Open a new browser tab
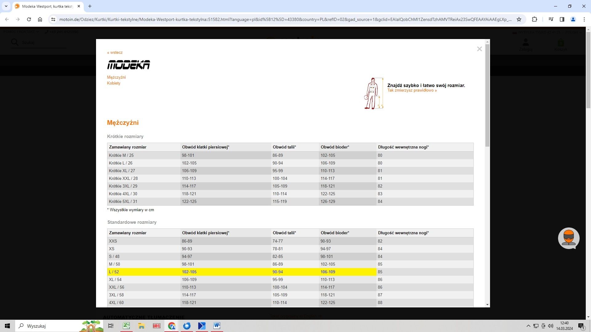The height and width of the screenshot is (332, 591). pos(90,6)
